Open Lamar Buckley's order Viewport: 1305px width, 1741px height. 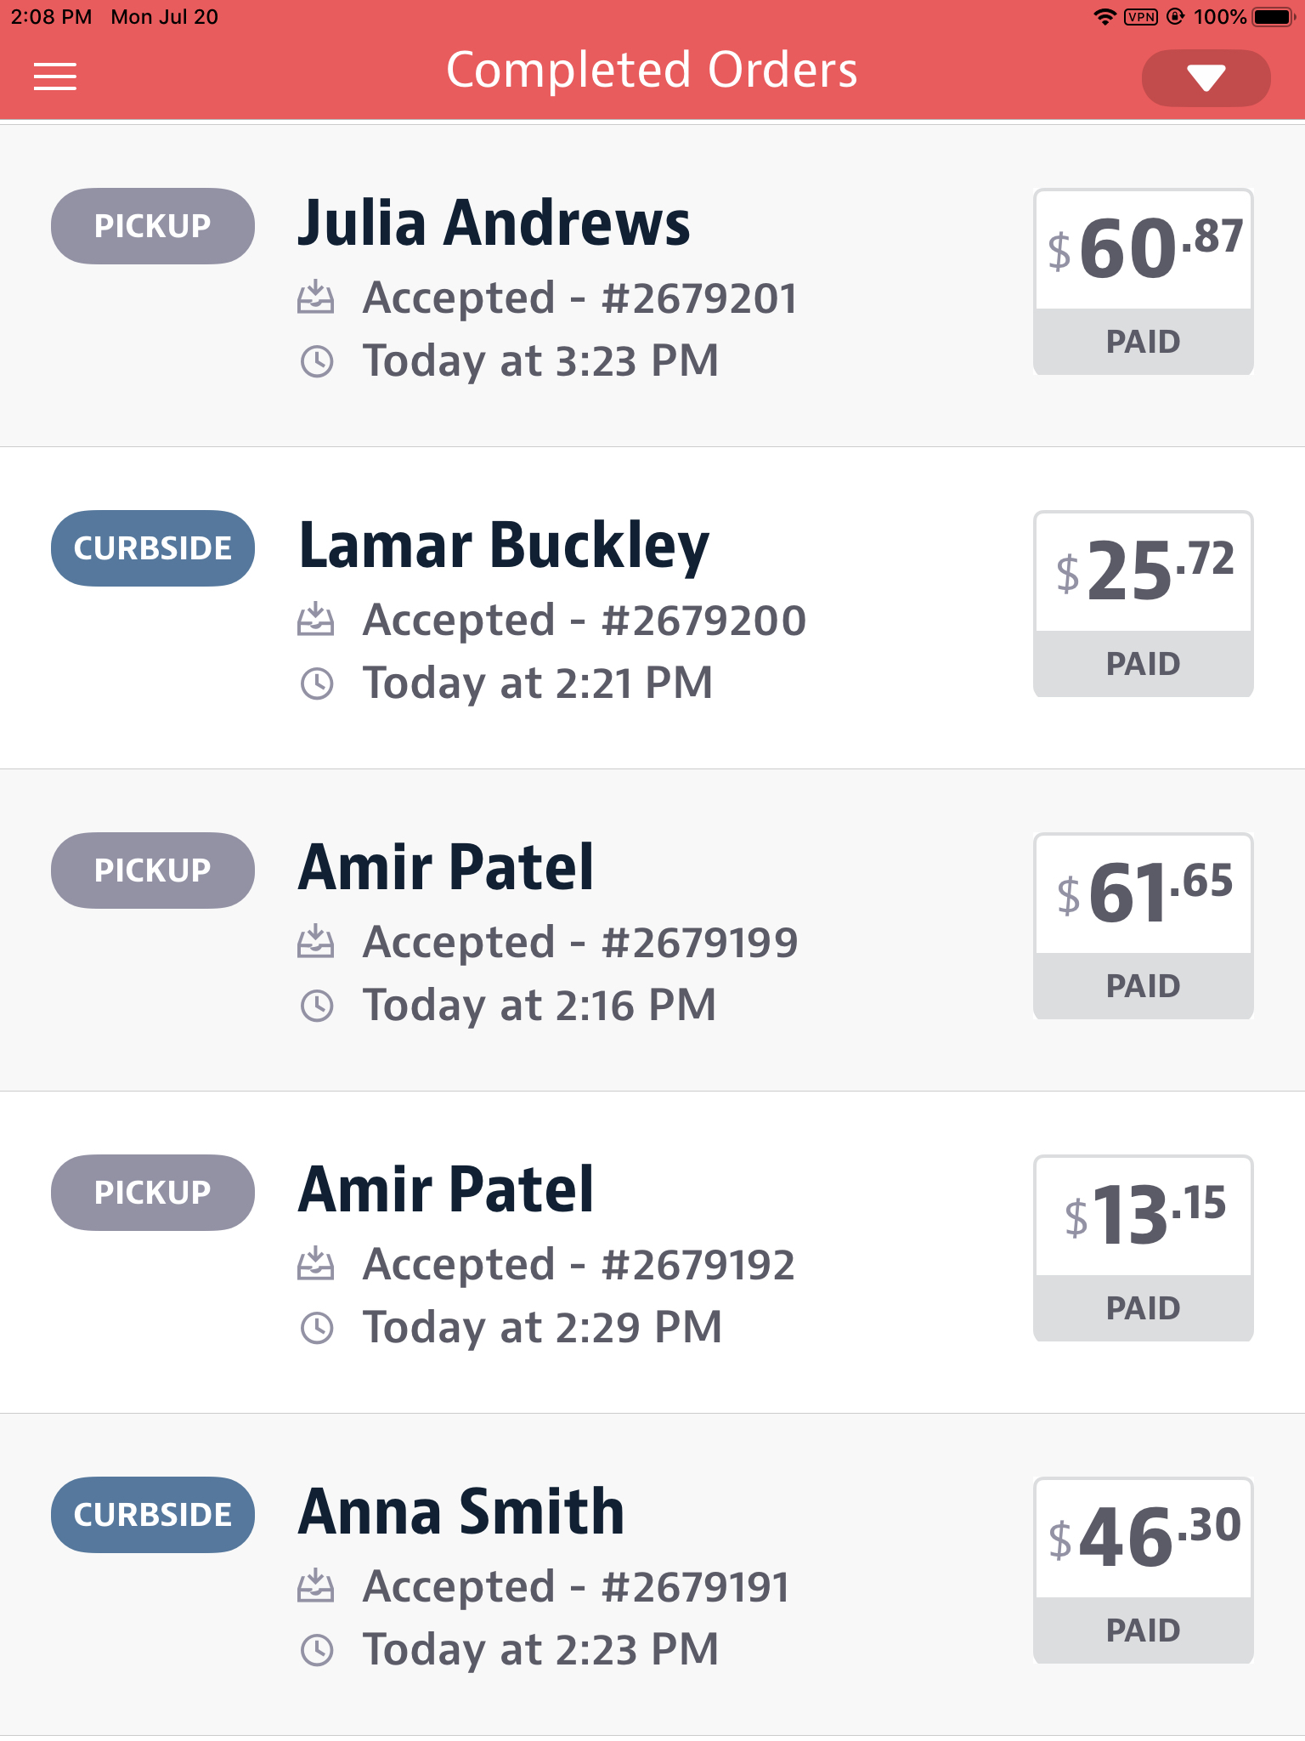(504, 547)
